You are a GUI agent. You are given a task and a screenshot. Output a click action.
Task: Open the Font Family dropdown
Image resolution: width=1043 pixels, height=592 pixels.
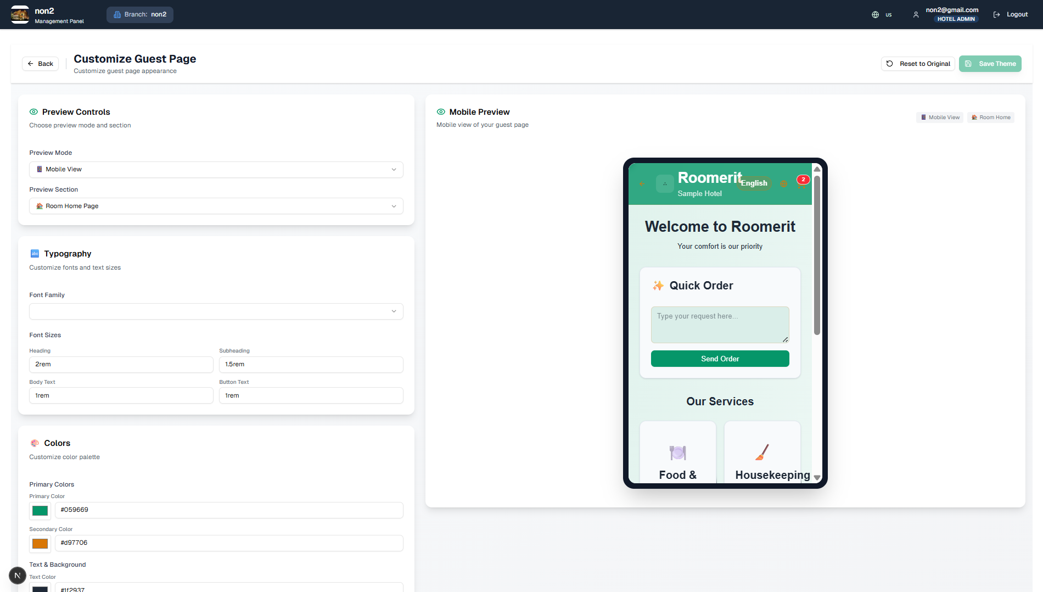pyautogui.click(x=216, y=311)
